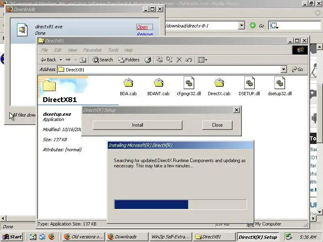
Task: Click the Move To folder icon
Action: 159,60
